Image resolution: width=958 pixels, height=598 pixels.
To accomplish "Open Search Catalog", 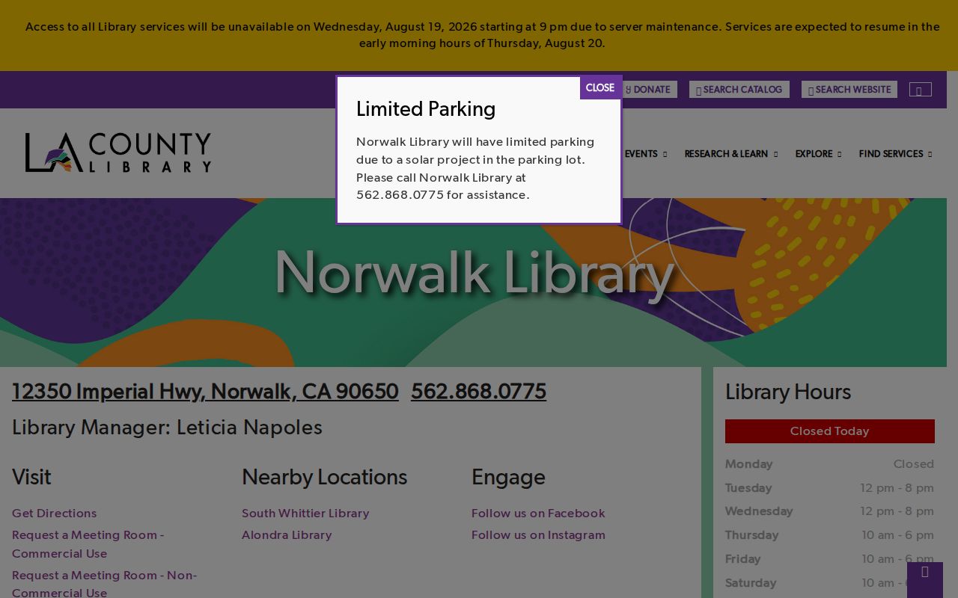I will click(739, 90).
